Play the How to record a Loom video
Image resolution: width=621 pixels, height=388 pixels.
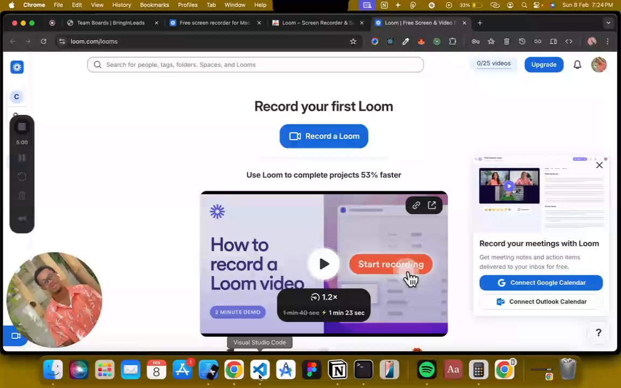pyautogui.click(x=323, y=264)
